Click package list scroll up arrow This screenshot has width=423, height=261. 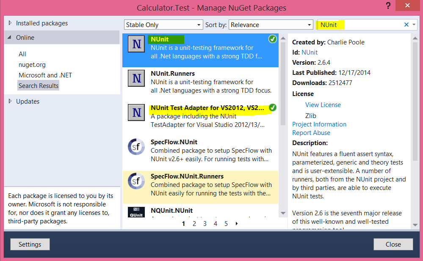pyautogui.click(x=283, y=38)
